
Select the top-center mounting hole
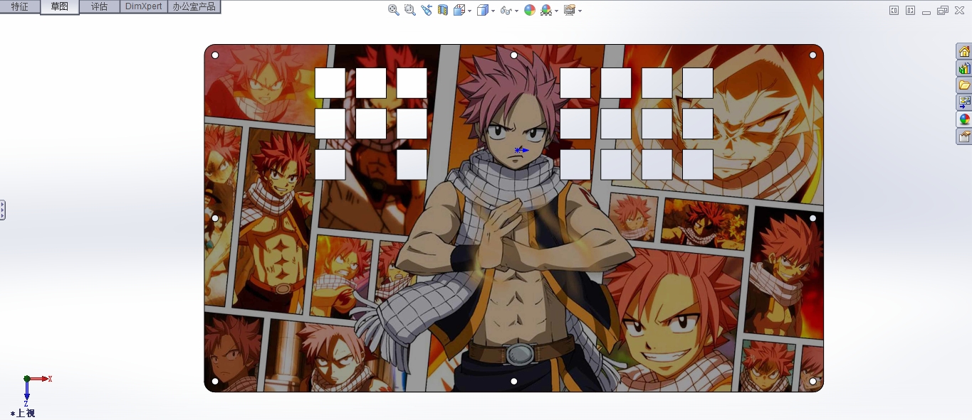pos(514,55)
